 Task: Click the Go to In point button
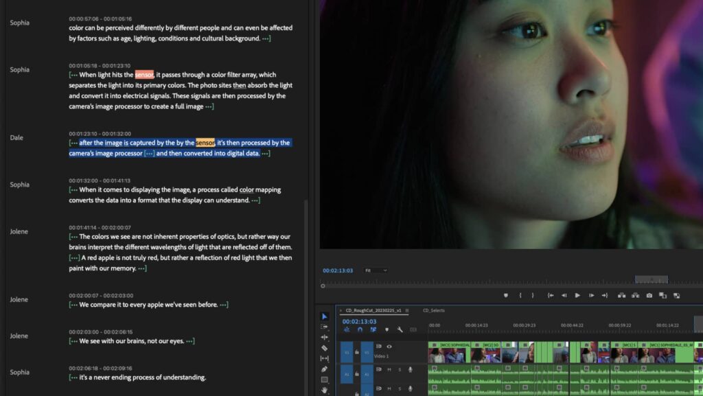point(550,296)
